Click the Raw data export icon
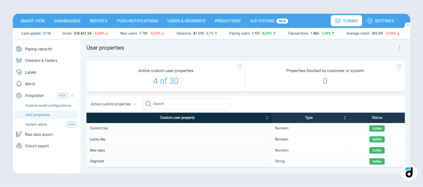423x187 pixels. [x=19, y=134]
